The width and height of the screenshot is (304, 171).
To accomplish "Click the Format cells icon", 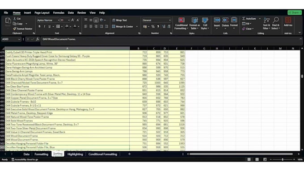I will (x=234, y=20).
